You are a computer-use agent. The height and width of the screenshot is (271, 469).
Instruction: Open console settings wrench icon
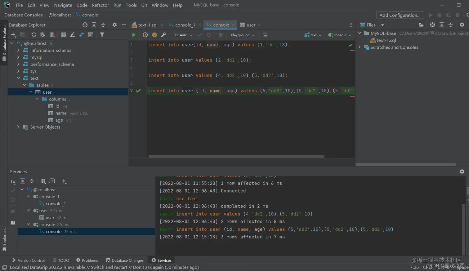(x=164, y=35)
